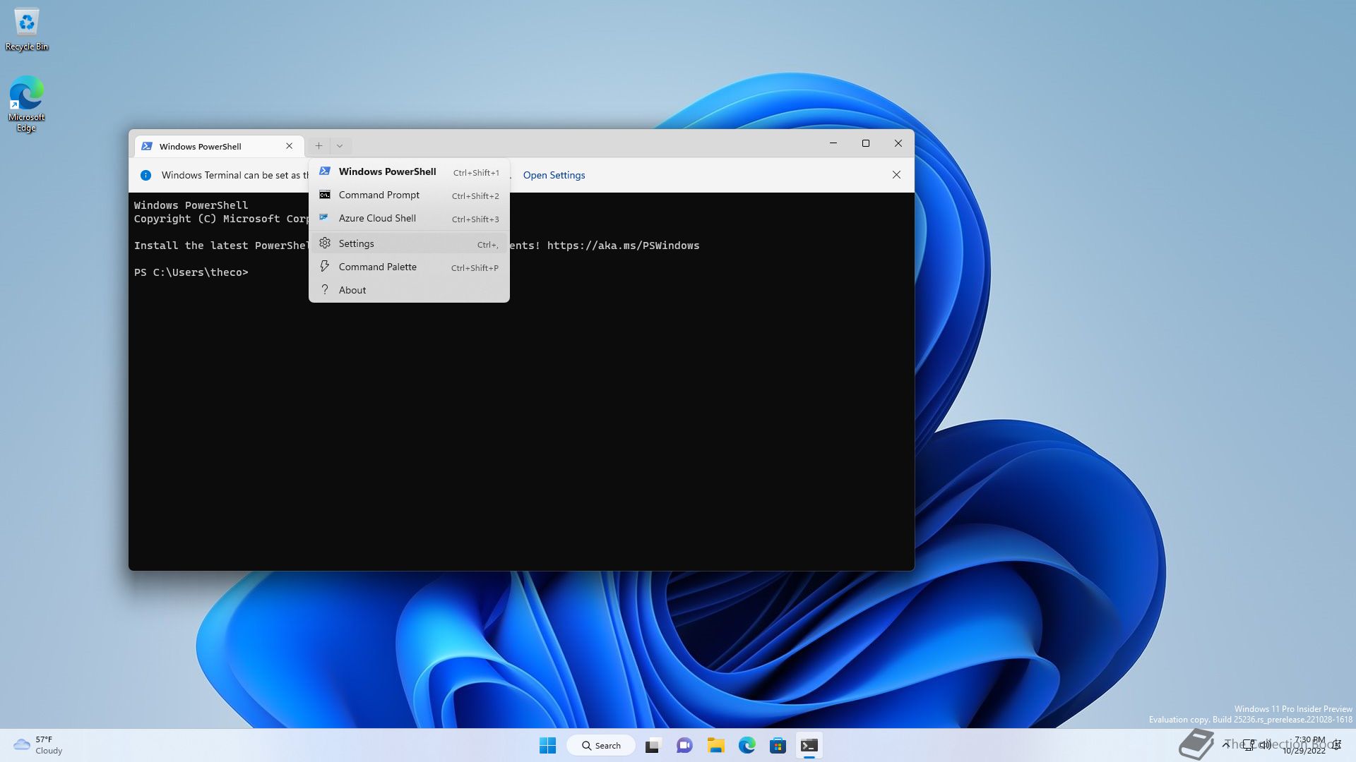Screen dimensions: 1356x762
Task: Open Microsoft Store on taskbar
Action: pos(778,745)
